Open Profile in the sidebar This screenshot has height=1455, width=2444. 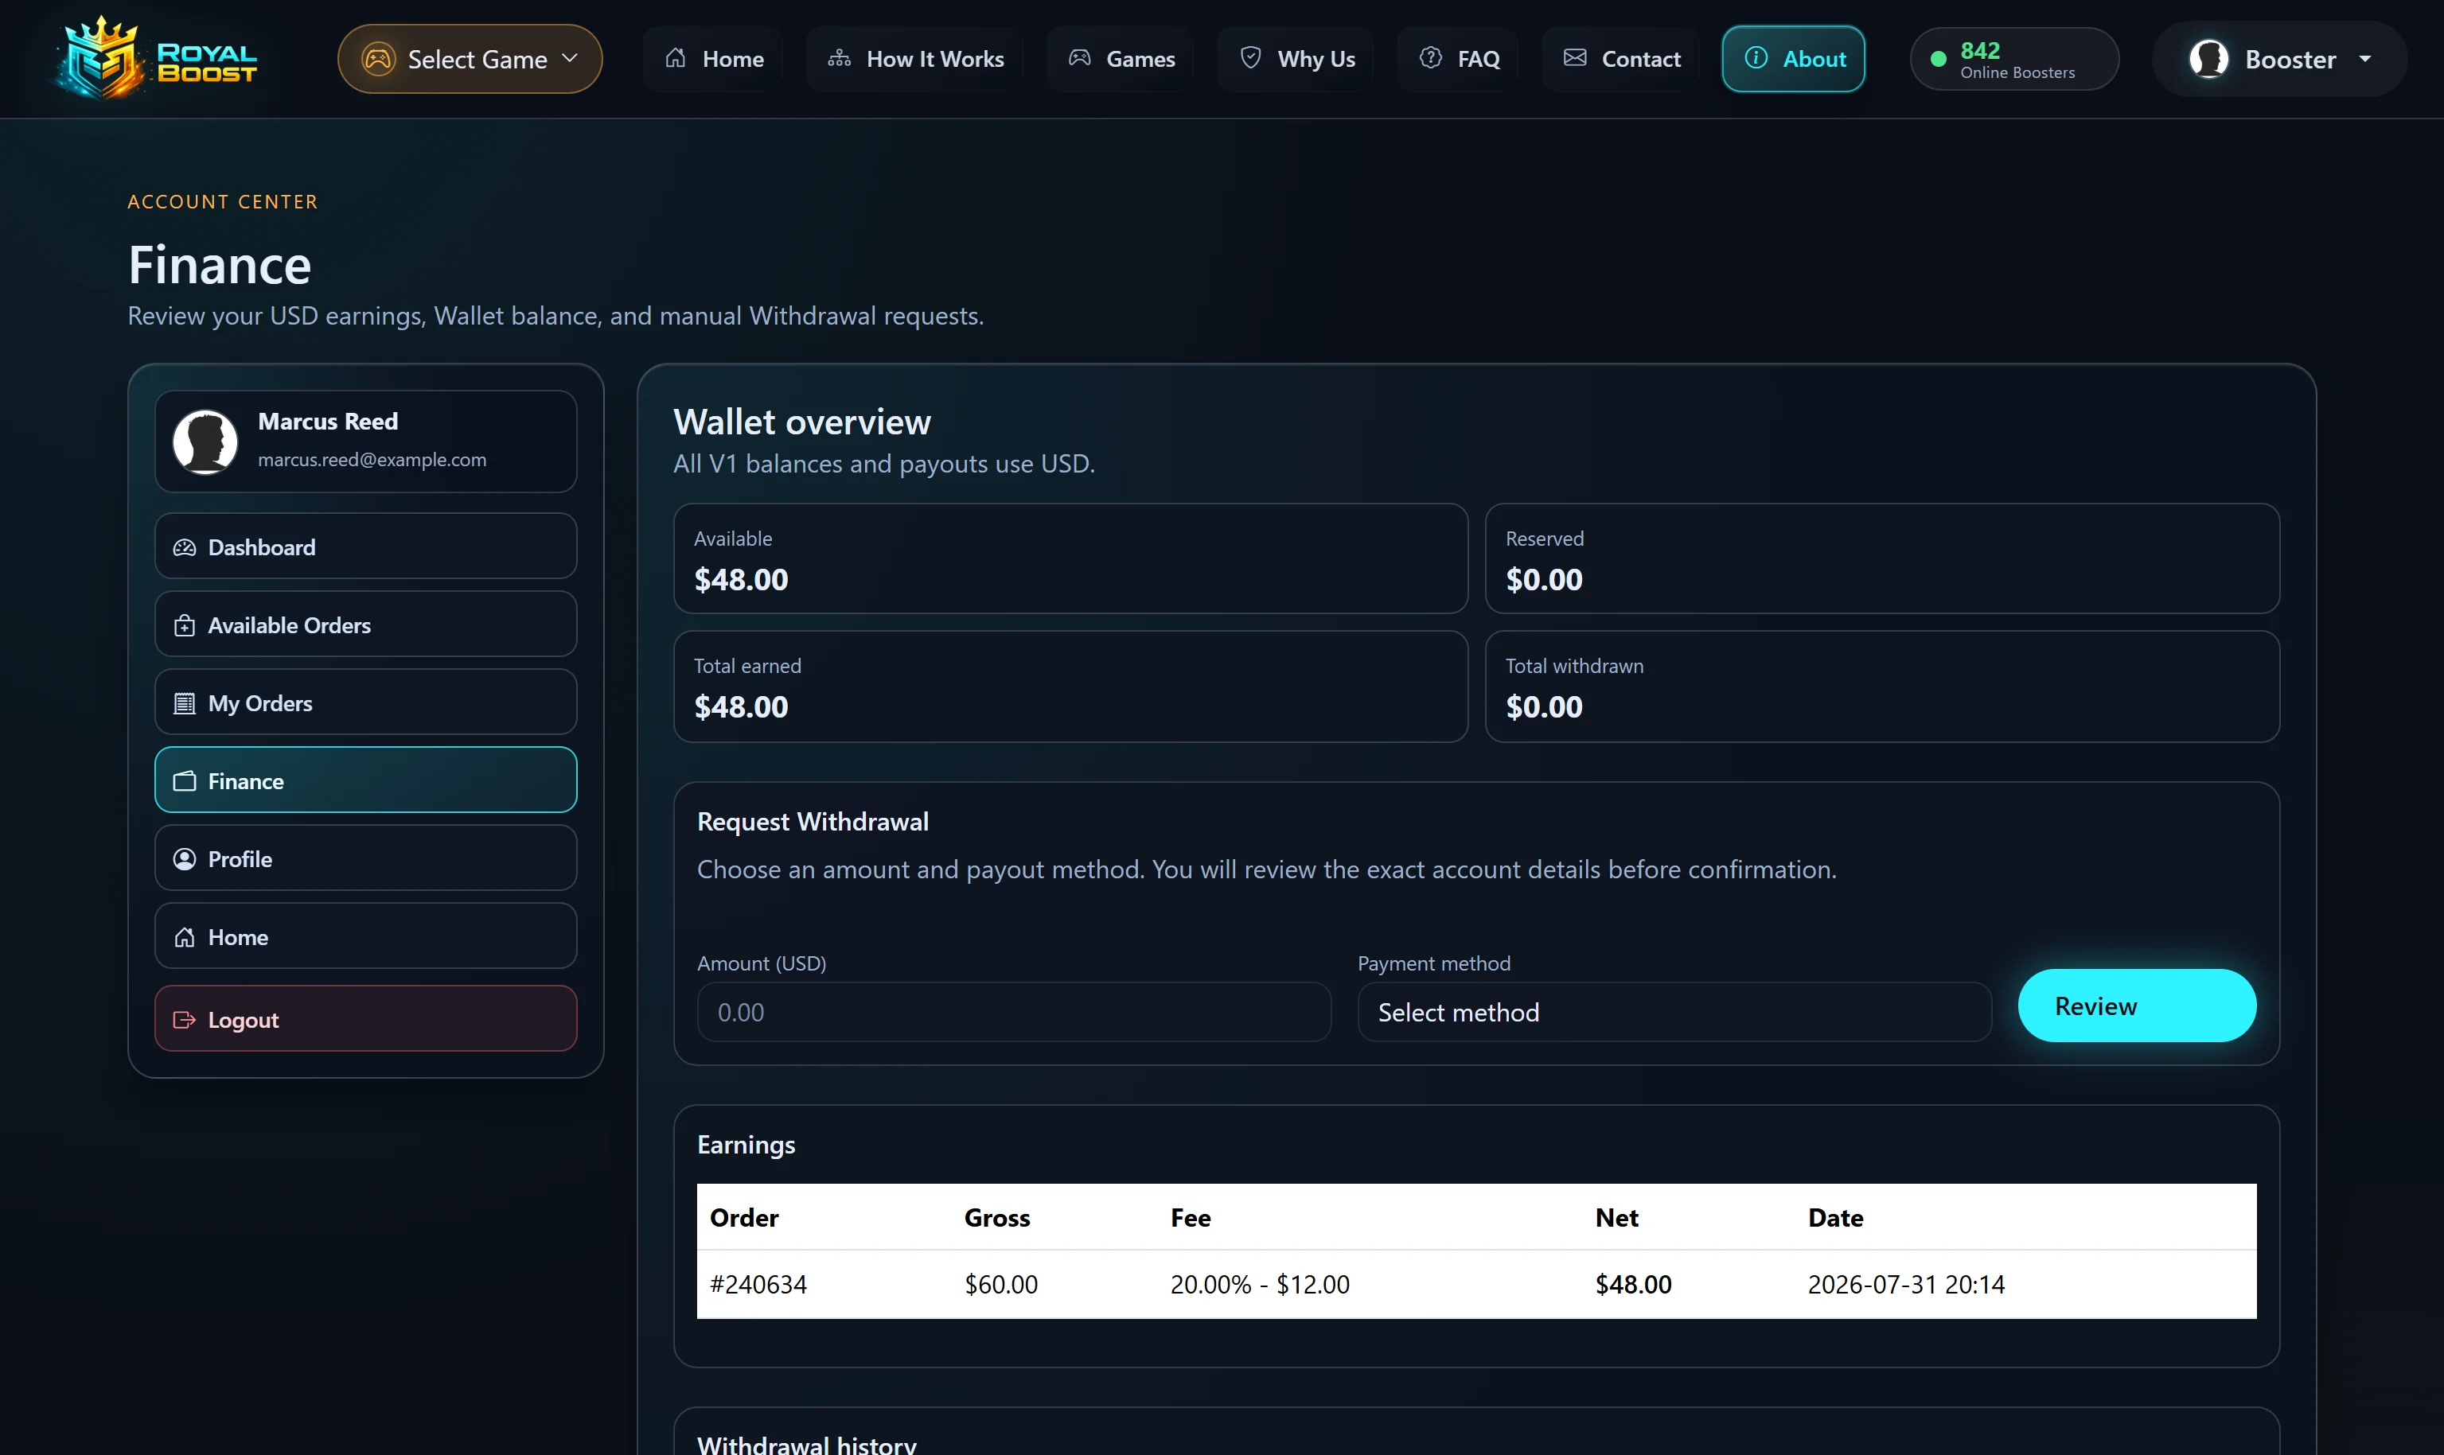[366, 858]
